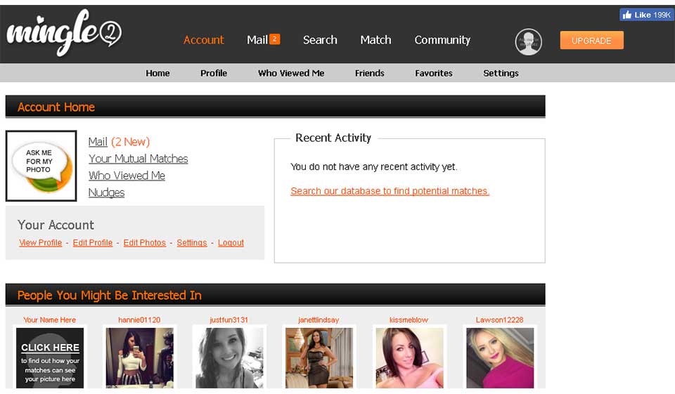
Task: Click the 'Ask me for my photo' image
Action: coord(41,166)
